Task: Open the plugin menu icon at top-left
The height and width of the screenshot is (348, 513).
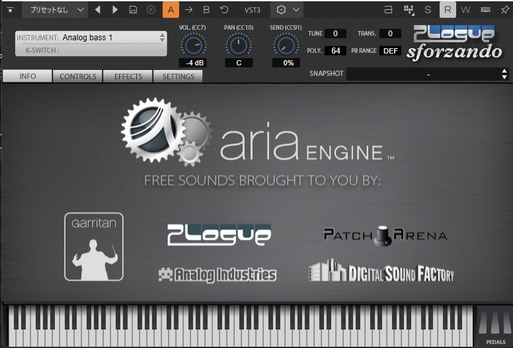Action: [x=11, y=10]
